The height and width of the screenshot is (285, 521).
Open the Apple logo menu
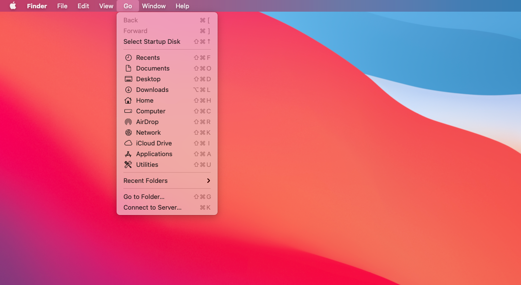pos(13,6)
